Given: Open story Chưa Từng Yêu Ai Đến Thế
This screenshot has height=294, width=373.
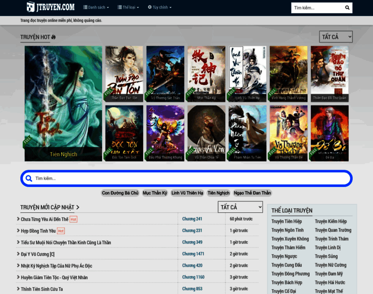Looking at the screenshot, I should pos(45,219).
